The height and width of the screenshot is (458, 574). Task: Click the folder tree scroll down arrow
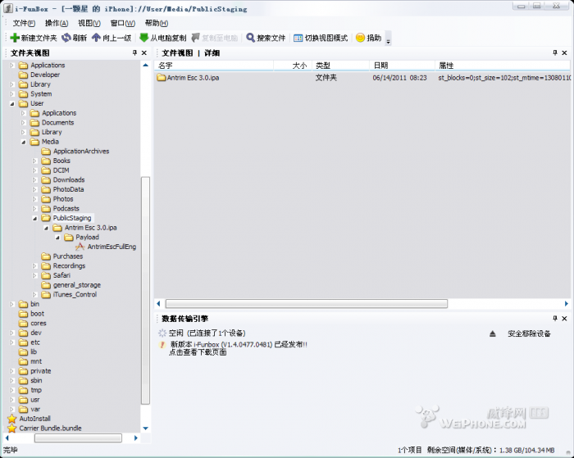click(145, 428)
